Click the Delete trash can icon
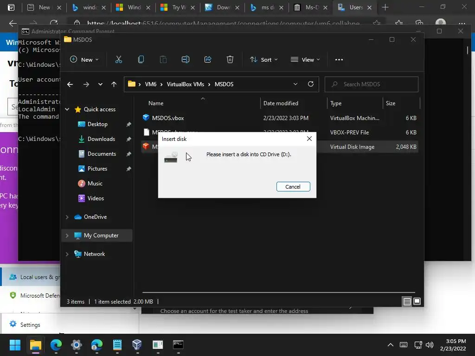The width and height of the screenshot is (475, 356). (230, 60)
